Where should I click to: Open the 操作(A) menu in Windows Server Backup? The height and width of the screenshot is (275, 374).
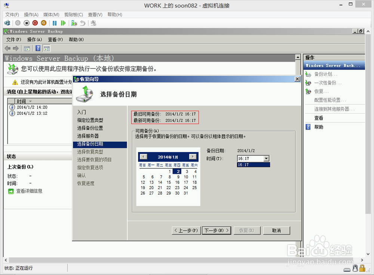pos(34,40)
